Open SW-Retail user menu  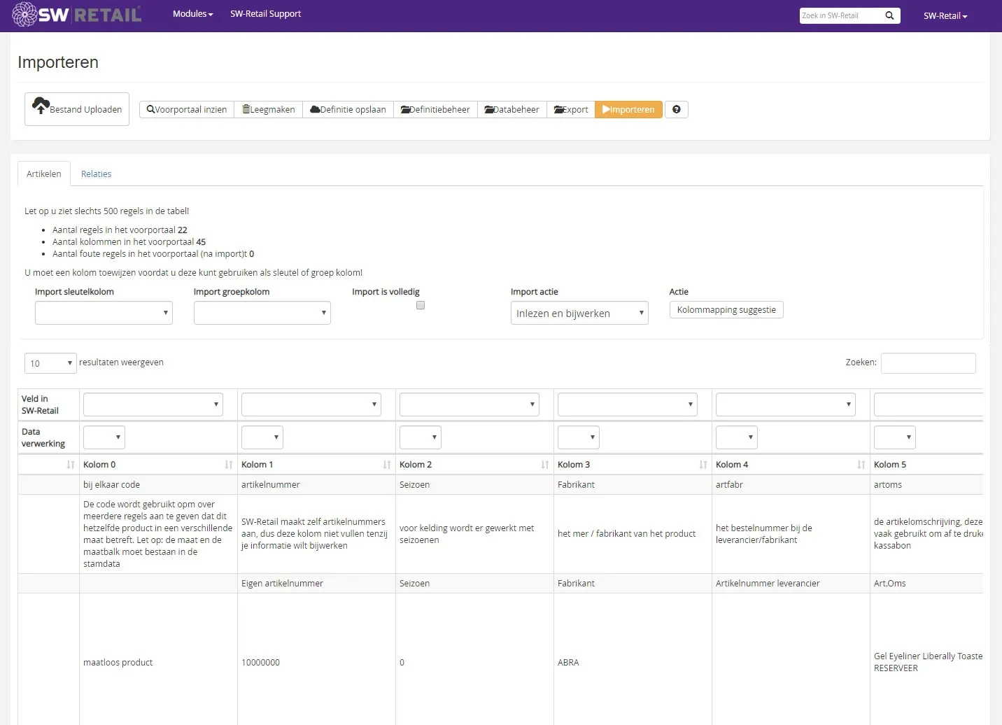click(x=945, y=15)
